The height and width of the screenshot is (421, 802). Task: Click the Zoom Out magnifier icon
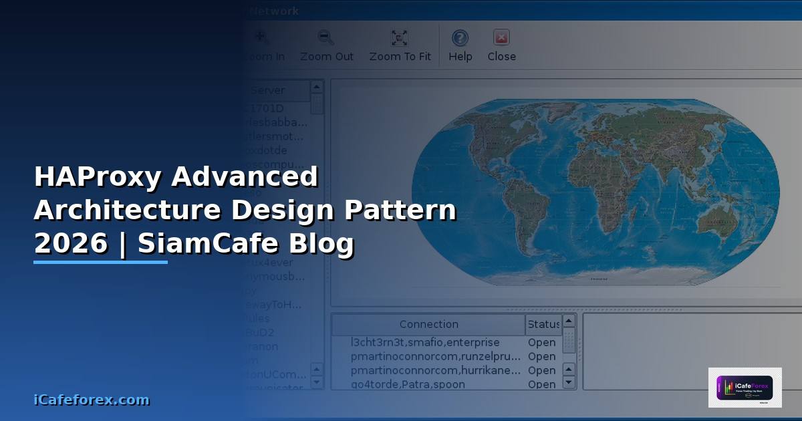(x=326, y=37)
